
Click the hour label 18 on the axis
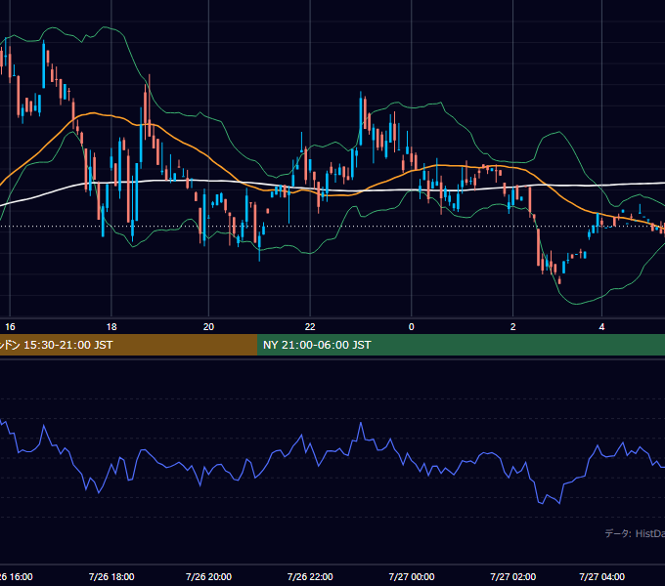(x=111, y=327)
